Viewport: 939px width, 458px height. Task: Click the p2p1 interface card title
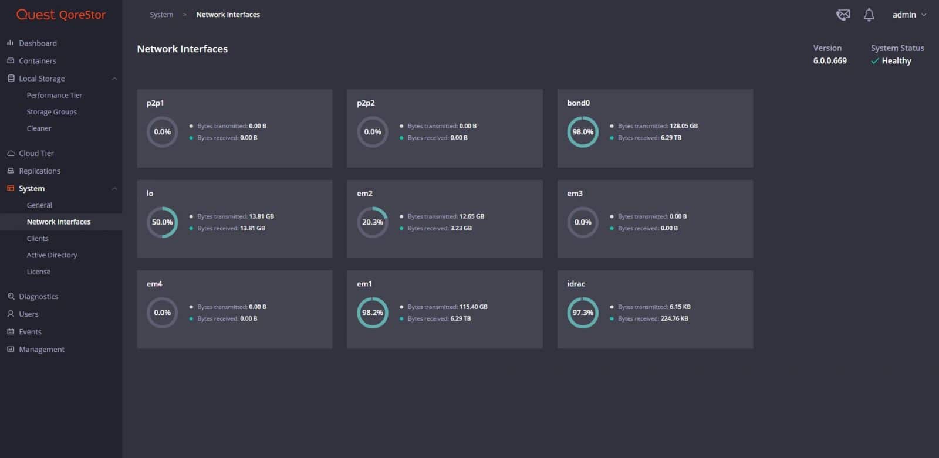tap(155, 103)
